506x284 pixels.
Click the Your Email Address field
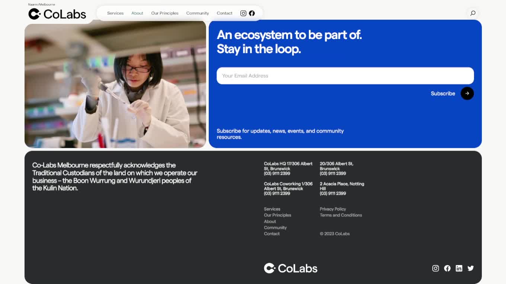point(345,76)
